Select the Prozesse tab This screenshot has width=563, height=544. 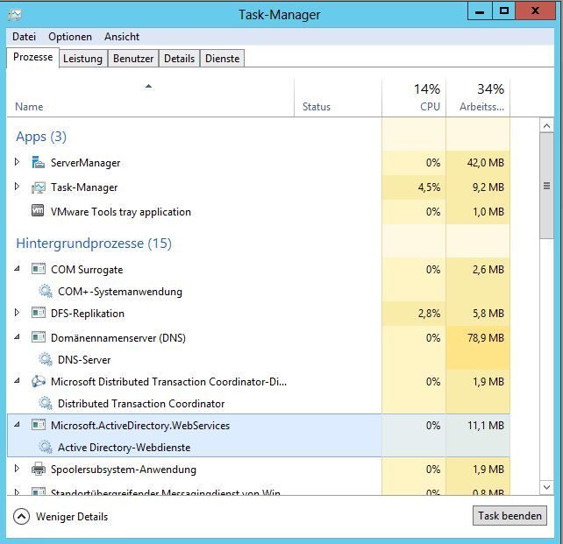tap(32, 57)
